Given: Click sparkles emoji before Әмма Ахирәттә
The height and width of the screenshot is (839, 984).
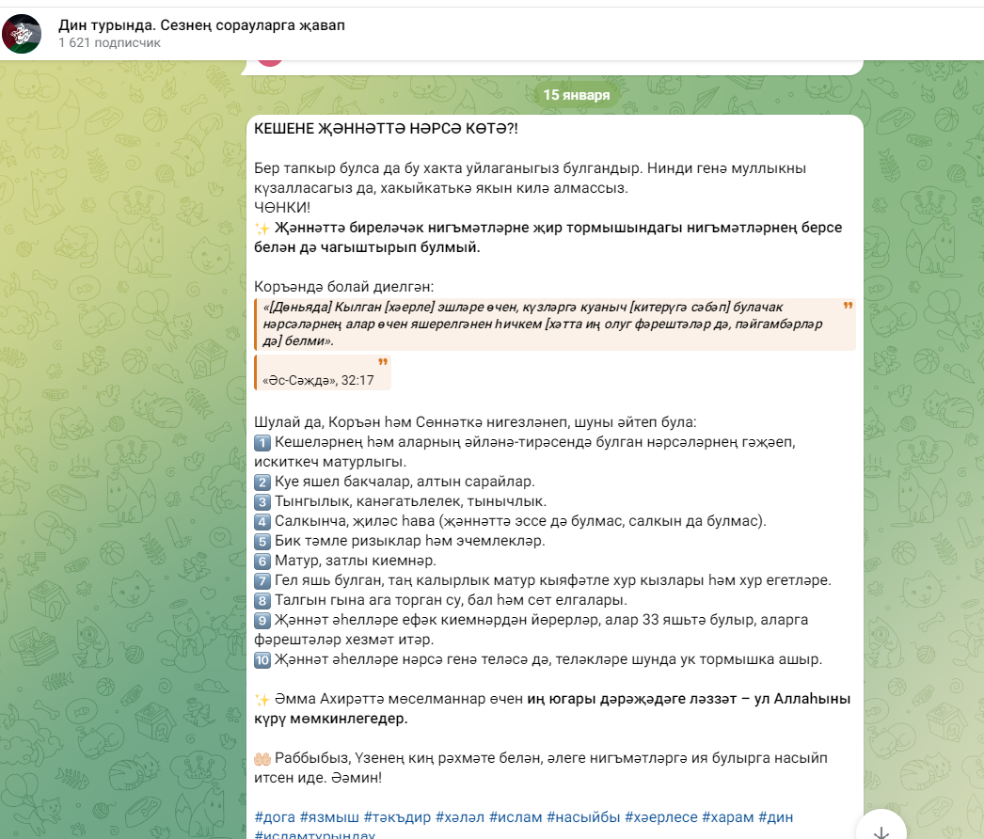Looking at the screenshot, I should pyautogui.click(x=262, y=700).
